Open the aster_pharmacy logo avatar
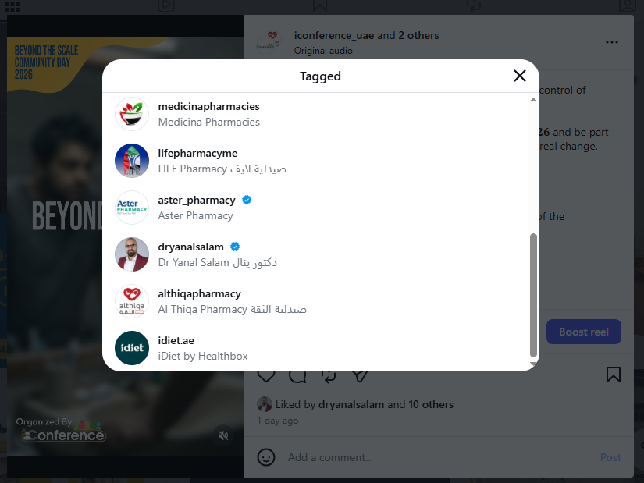This screenshot has height=483, width=644. point(132,208)
